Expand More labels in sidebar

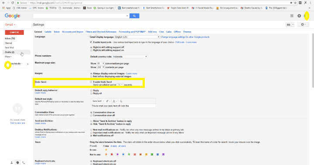tap(8, 57)
